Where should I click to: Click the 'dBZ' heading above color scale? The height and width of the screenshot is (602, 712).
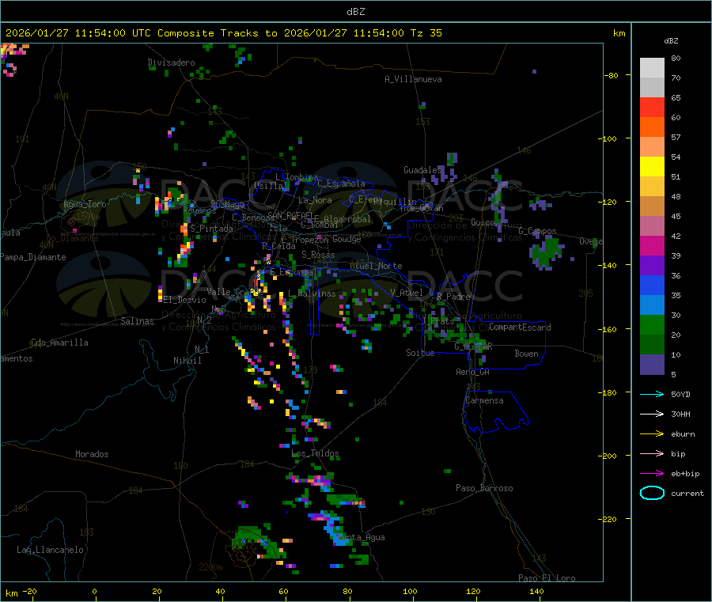point(671,40)
